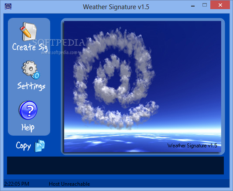Minimize the Weather Signature window
Image resolution: width=233 pixels, height=191 pixels.
point(193,6)
